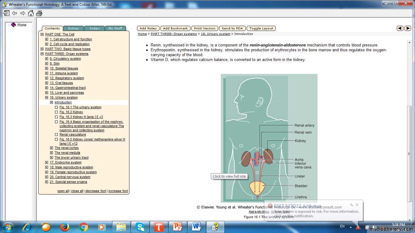Collapse the 16. Urinary system chapter
The image size is (415, 233).
(47, 97)
